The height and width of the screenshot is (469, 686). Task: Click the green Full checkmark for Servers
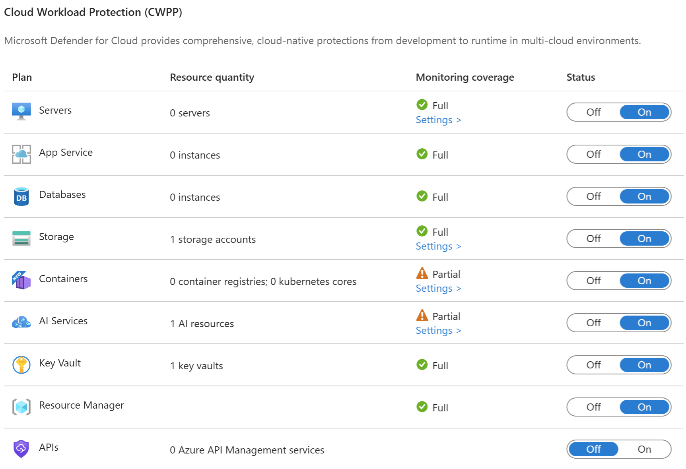[422, 105]
